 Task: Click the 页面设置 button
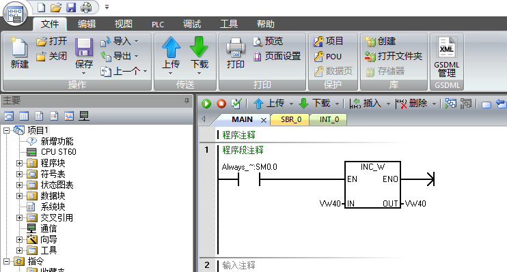(x=277, y=56)
